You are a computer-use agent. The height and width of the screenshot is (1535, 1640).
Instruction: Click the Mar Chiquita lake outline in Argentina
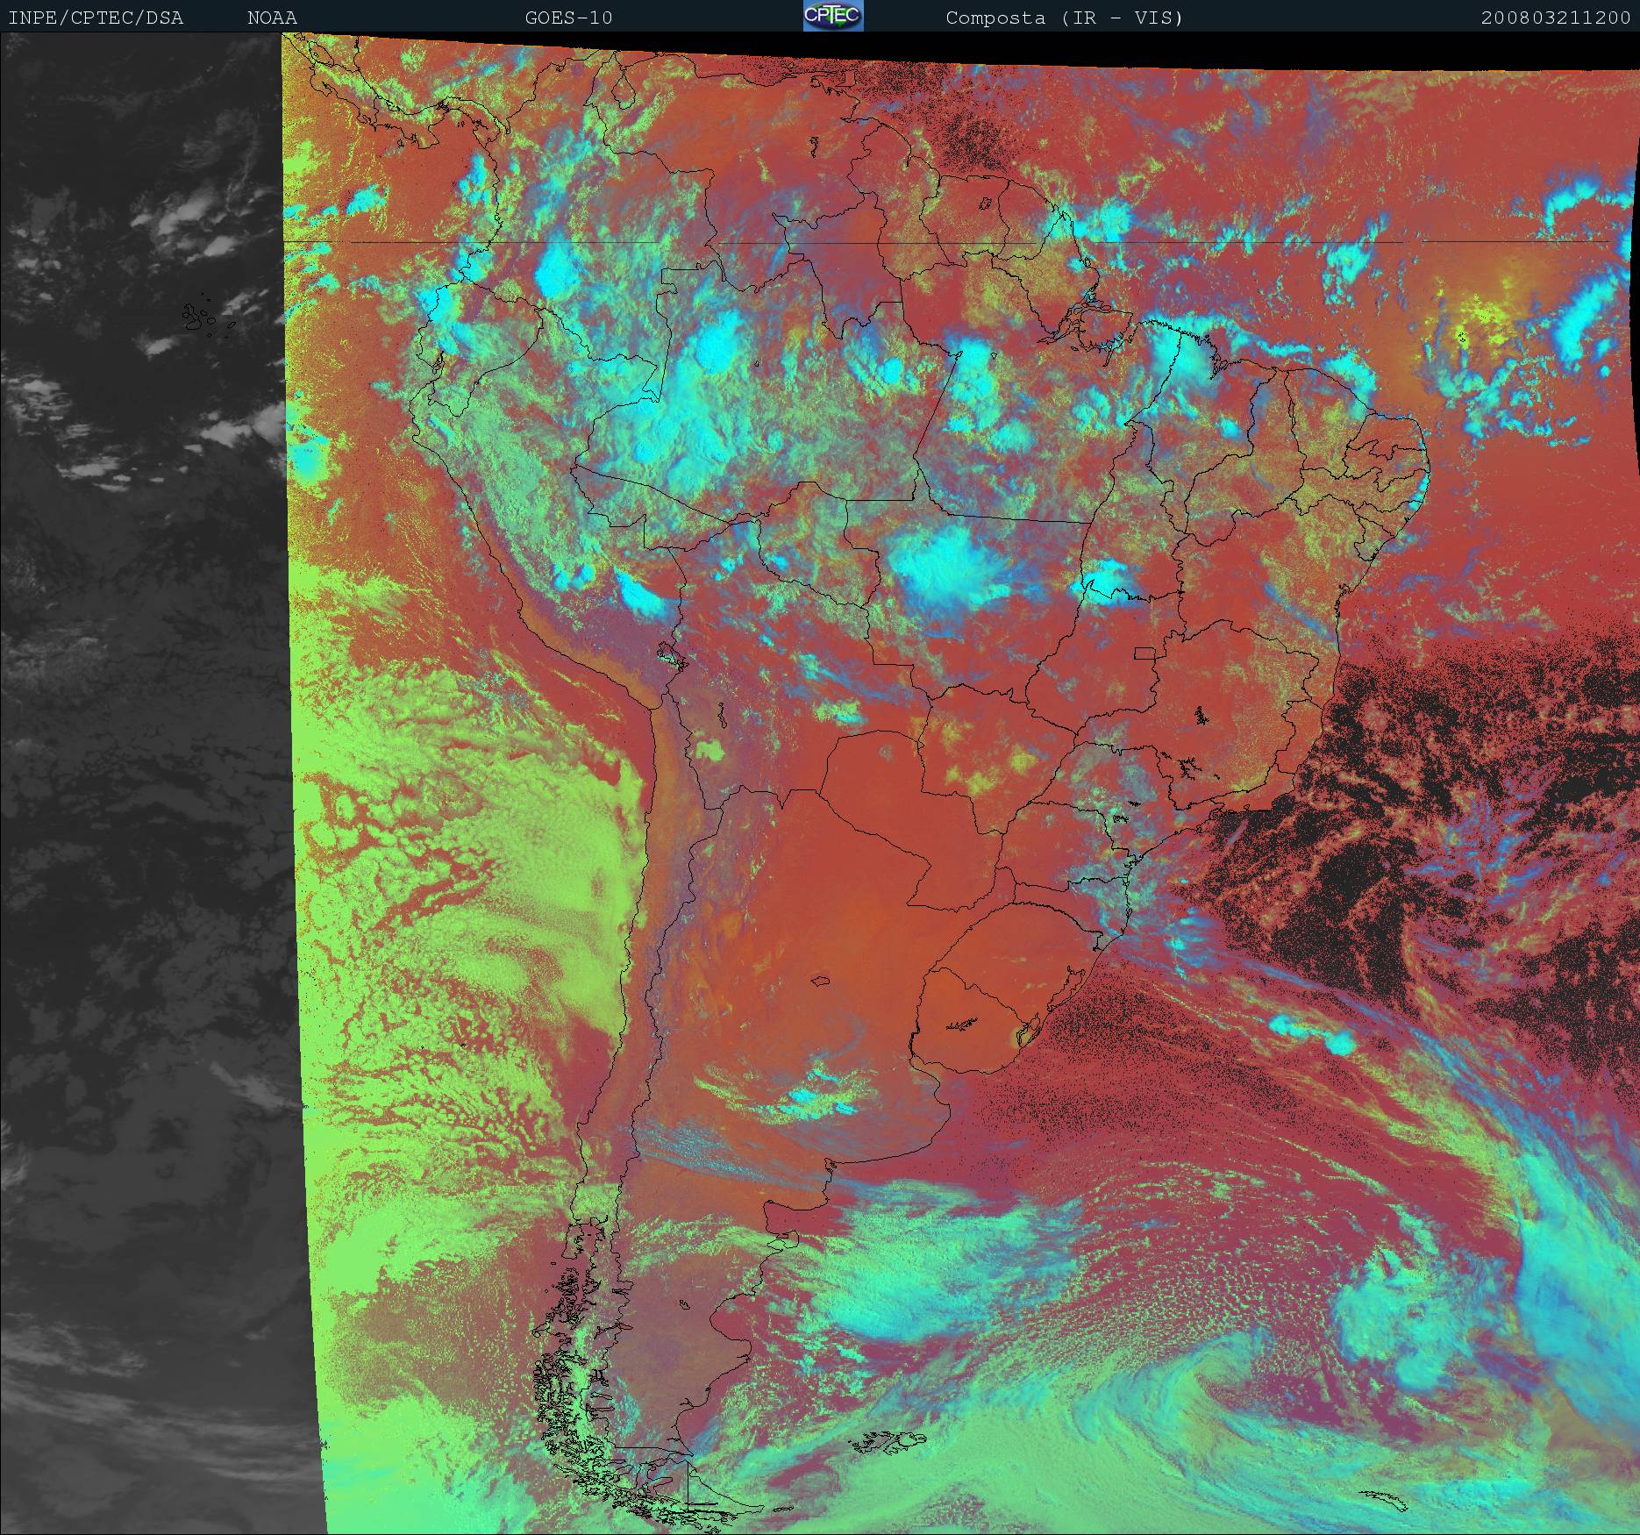click(x=820, y=981)
